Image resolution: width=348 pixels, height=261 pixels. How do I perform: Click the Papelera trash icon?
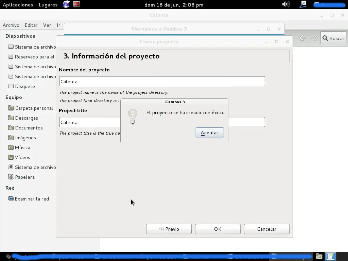coord(11,177)
